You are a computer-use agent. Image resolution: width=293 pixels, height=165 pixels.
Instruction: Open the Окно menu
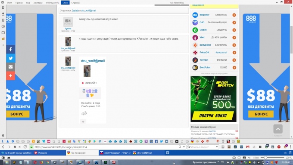click(65, 3)
